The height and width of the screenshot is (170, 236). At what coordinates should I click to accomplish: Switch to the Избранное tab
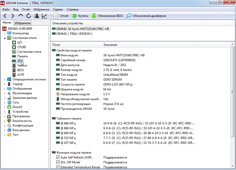click(22, 23)
